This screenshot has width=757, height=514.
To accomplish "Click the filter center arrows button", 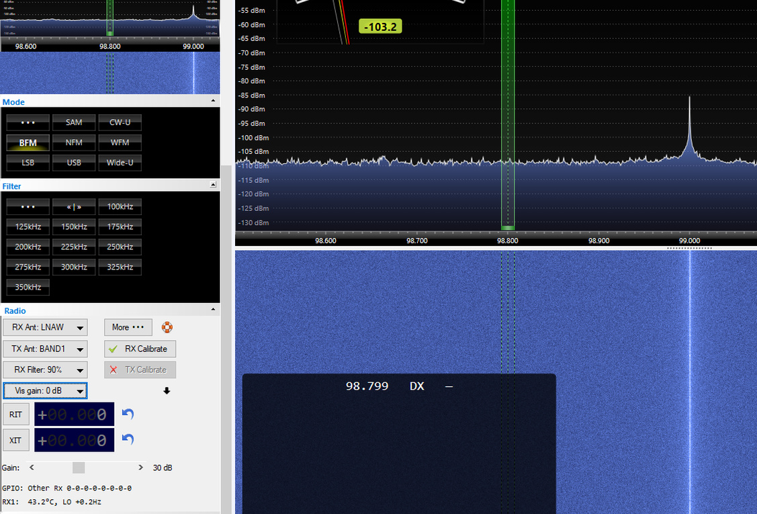I will tap(74, 207).
